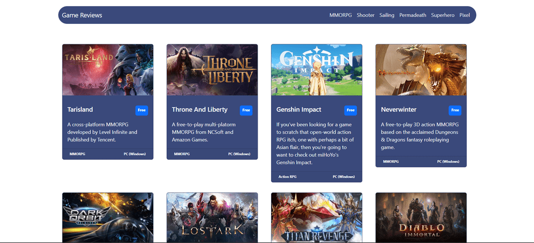Viewport: 534px width, 243px height.
Task: Click the Neverwinter card title
Action: click(x=398, y=109)
